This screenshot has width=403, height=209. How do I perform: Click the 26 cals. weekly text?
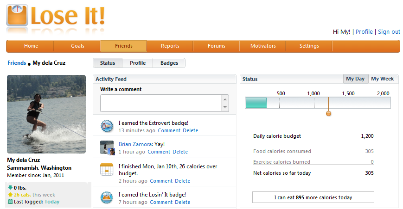click(22, 195)
